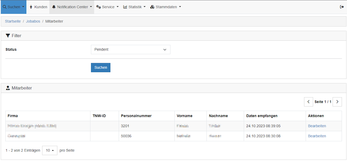
Task: Click the person icon beside Kunden
Action: (31, 7)
